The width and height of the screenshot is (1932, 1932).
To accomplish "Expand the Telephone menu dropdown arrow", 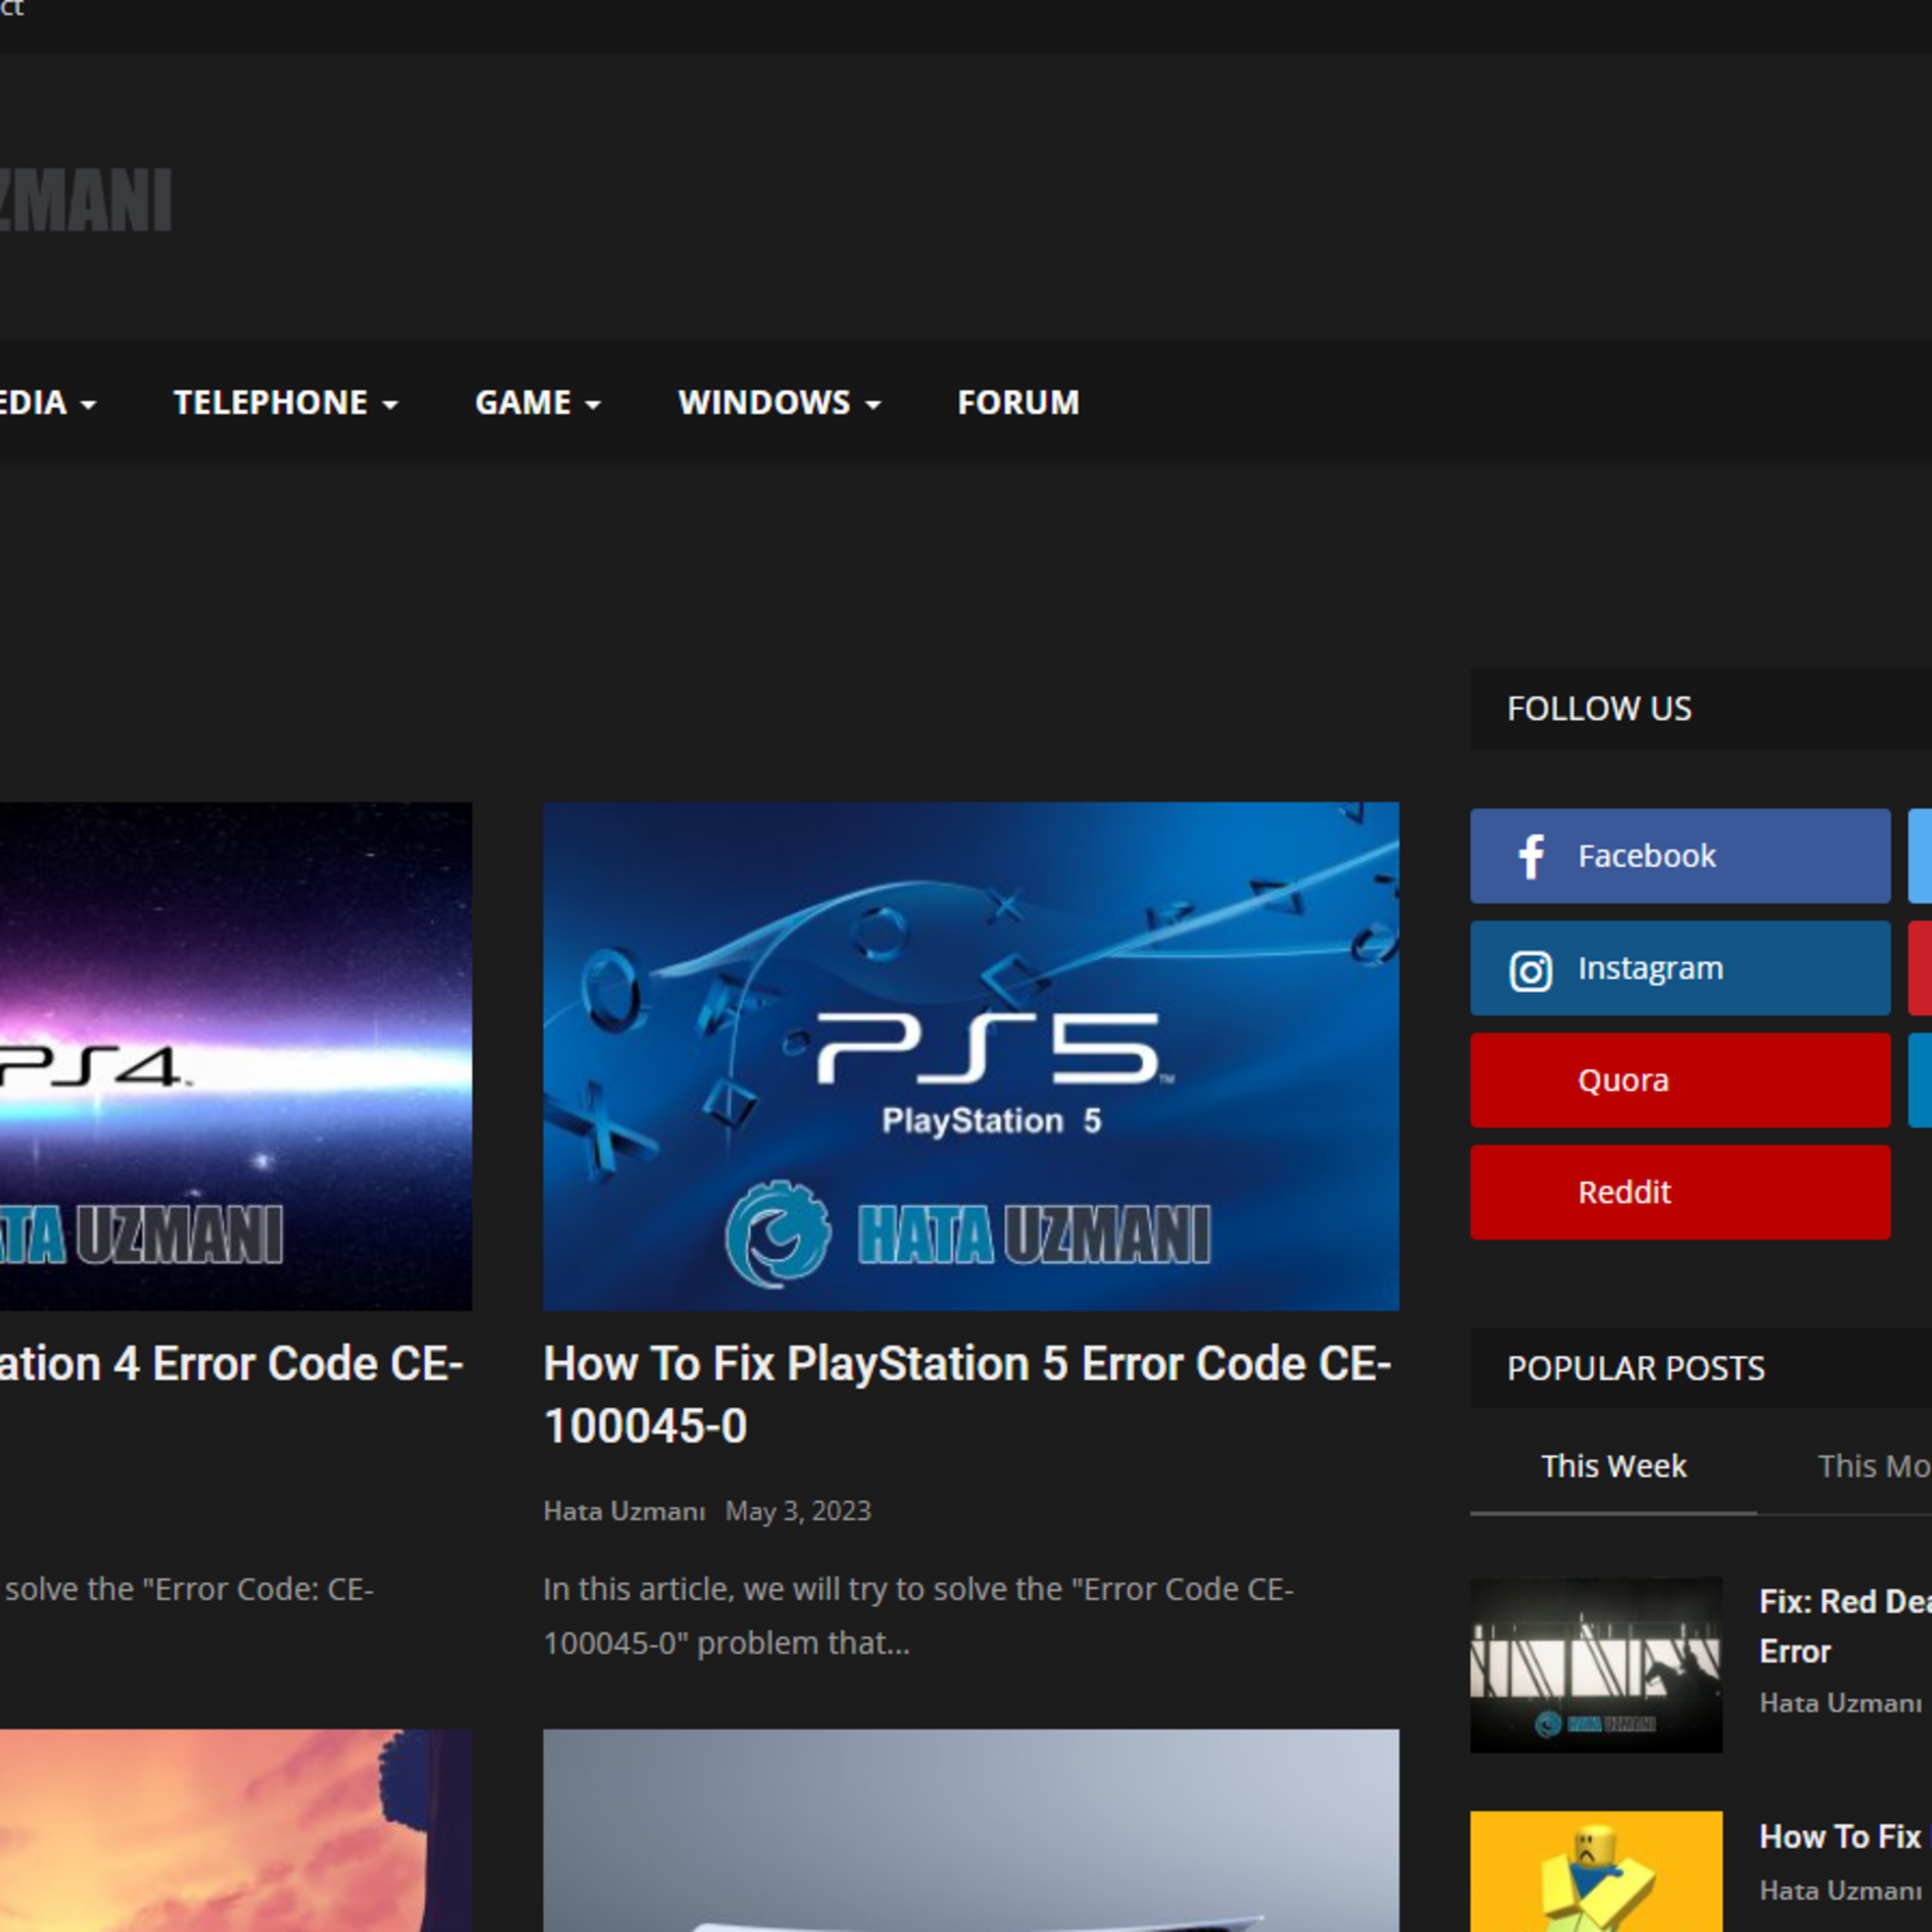I will click(390, 405).
